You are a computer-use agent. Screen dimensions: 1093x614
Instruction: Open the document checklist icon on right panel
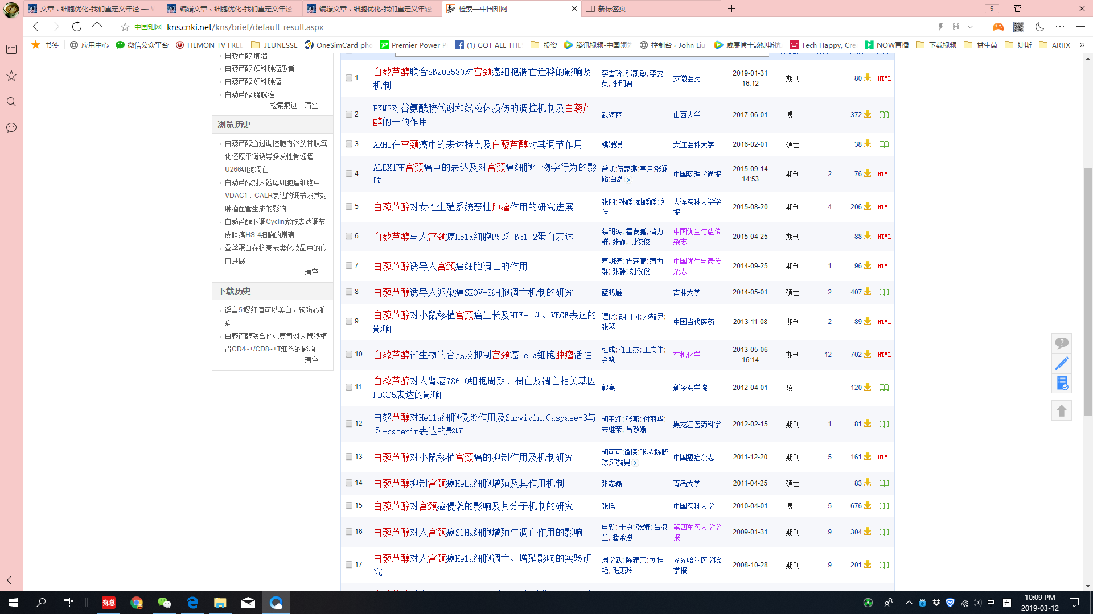click(1061, 383)
